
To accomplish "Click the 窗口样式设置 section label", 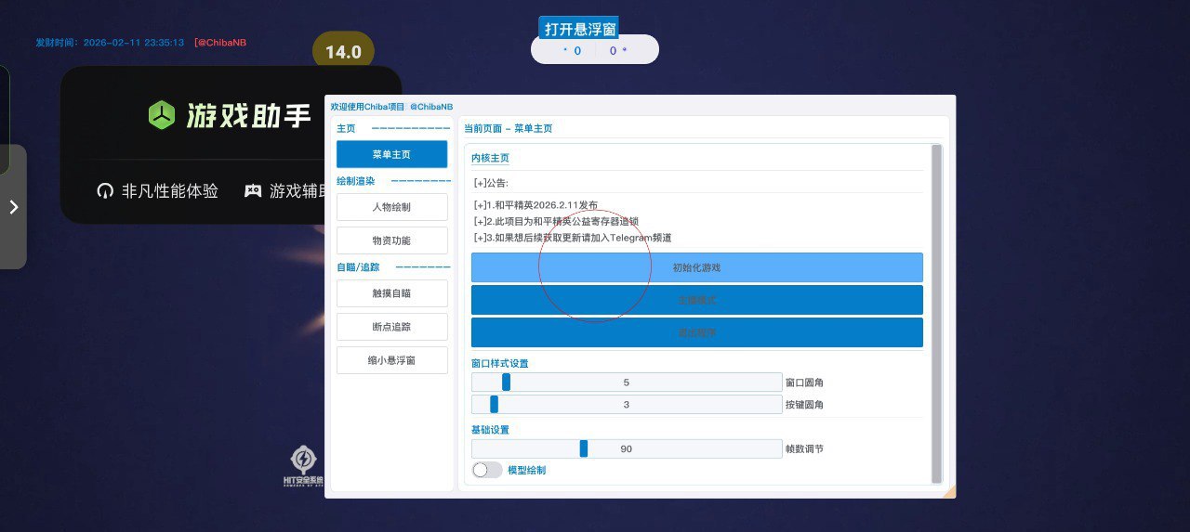I will click(500, 363).
